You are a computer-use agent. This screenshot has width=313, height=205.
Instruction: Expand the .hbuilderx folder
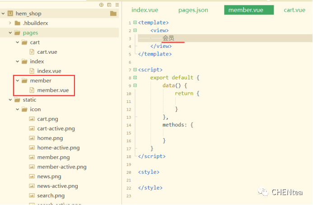point(10,23)
